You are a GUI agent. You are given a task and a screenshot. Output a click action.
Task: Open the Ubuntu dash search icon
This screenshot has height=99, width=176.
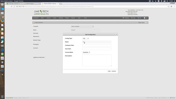(x=2, y=5)
